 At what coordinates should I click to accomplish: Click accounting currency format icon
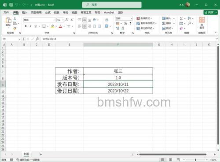117,23
